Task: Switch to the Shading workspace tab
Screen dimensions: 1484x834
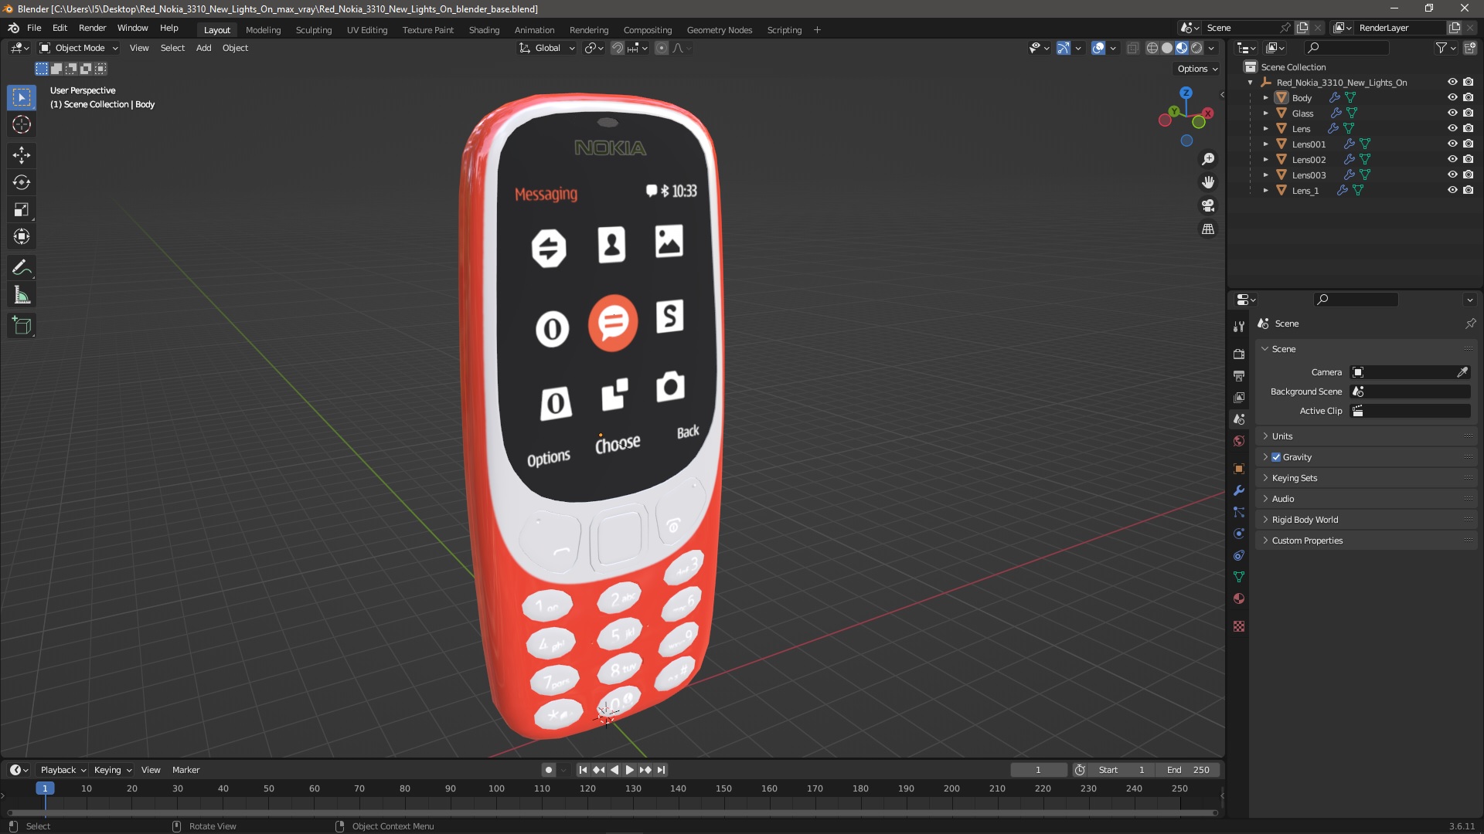Action: [x=484, y=30]
